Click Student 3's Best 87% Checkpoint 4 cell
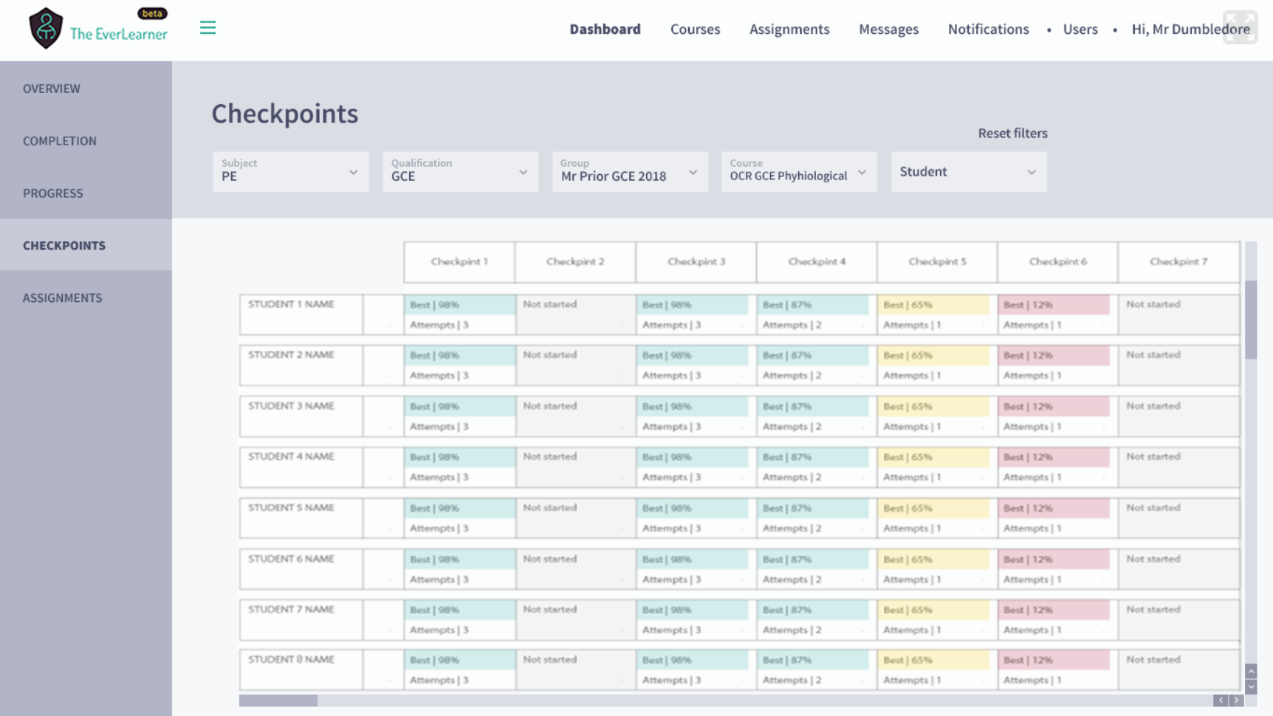The width and height of the screenshot is (1273, 716). (x=813, y=407)
